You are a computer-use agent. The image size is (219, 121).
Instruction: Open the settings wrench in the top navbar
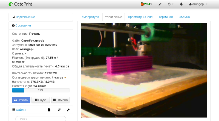(160, 4)
